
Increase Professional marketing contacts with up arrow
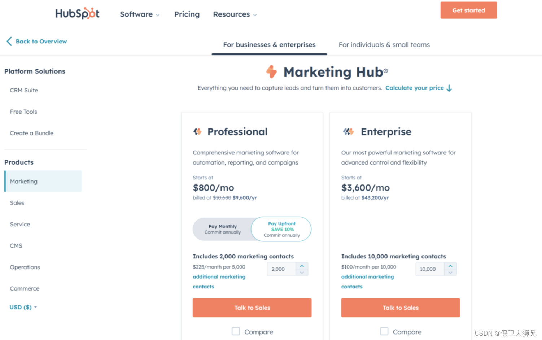302,266
